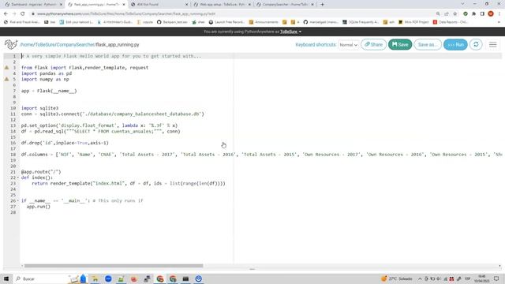Viewport: 505px width, 284px height.
Task: Open the Windows notification center icon
Action: 496,278
